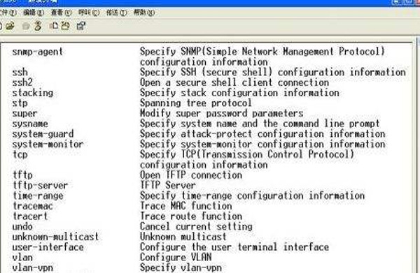This screenshot has height=273, width=420.
Task: Click the unknown-multicast command entry
Action: (x=55, y=237)
